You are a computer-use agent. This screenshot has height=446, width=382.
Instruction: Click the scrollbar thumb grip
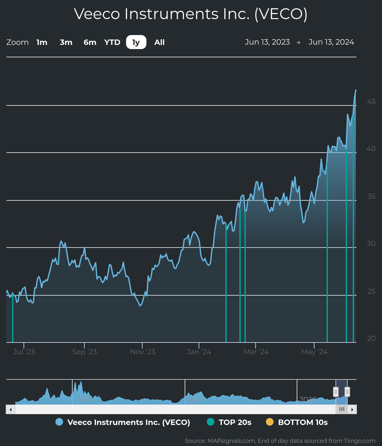tap(342, 409)
